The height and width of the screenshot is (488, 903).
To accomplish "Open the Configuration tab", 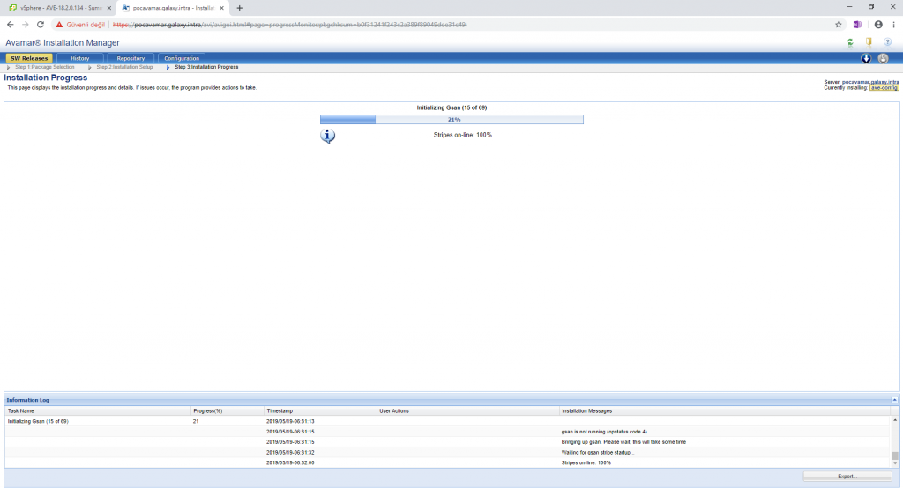I will click(x=182, y=58).
